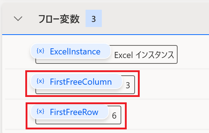Viewport: 209px width, 133px height.
Task: Collapse the フロー変数 section chevron
Action: click(x=18, y=19)
